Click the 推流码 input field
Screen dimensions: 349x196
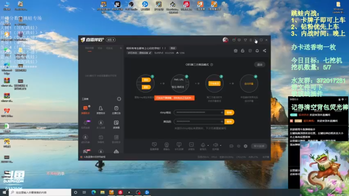(199, 122)
